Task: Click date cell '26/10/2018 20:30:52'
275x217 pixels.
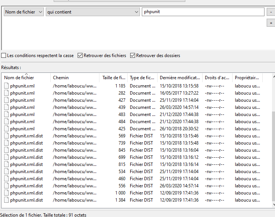Action: 179,129
